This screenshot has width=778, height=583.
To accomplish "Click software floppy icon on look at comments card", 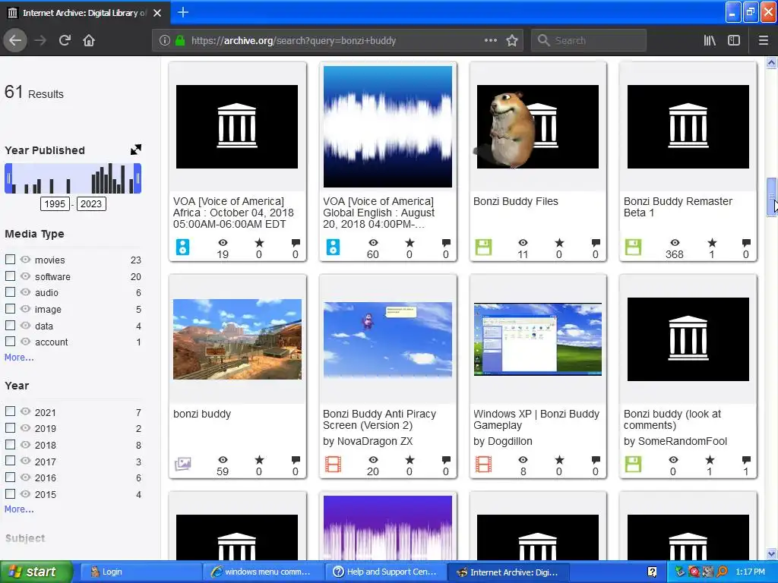I will click(x=633, y=464).
